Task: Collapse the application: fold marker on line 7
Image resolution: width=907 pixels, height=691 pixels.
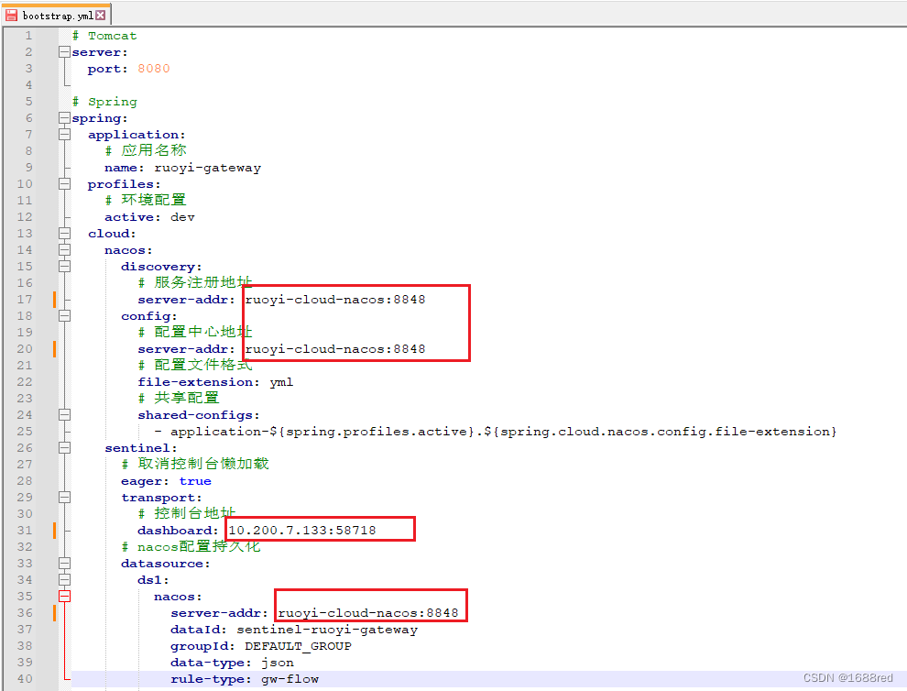Action: (65, 135)
